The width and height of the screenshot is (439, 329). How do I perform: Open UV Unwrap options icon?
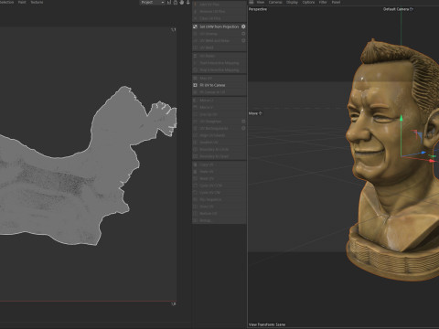click(243, 34)
